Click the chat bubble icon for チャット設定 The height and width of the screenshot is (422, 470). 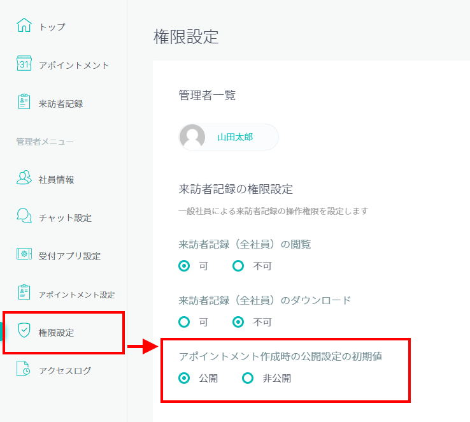(x=24, y=215)
